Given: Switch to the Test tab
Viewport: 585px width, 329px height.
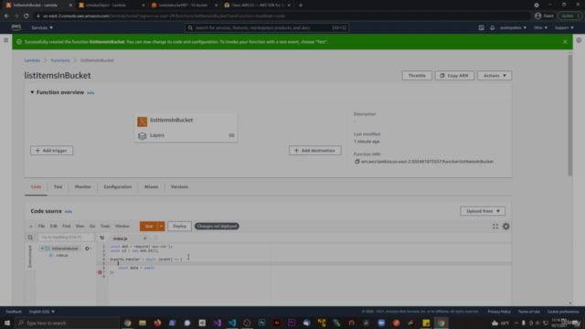Looking at the screenshot, I should pos(58,186).
